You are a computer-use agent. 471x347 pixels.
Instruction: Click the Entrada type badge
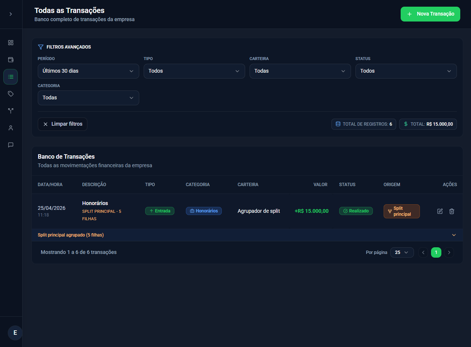coord(160,211)
